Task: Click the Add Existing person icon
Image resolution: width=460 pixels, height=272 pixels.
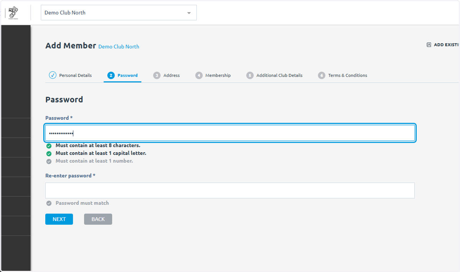Action: pyautogui.click(x=429, y=45)
